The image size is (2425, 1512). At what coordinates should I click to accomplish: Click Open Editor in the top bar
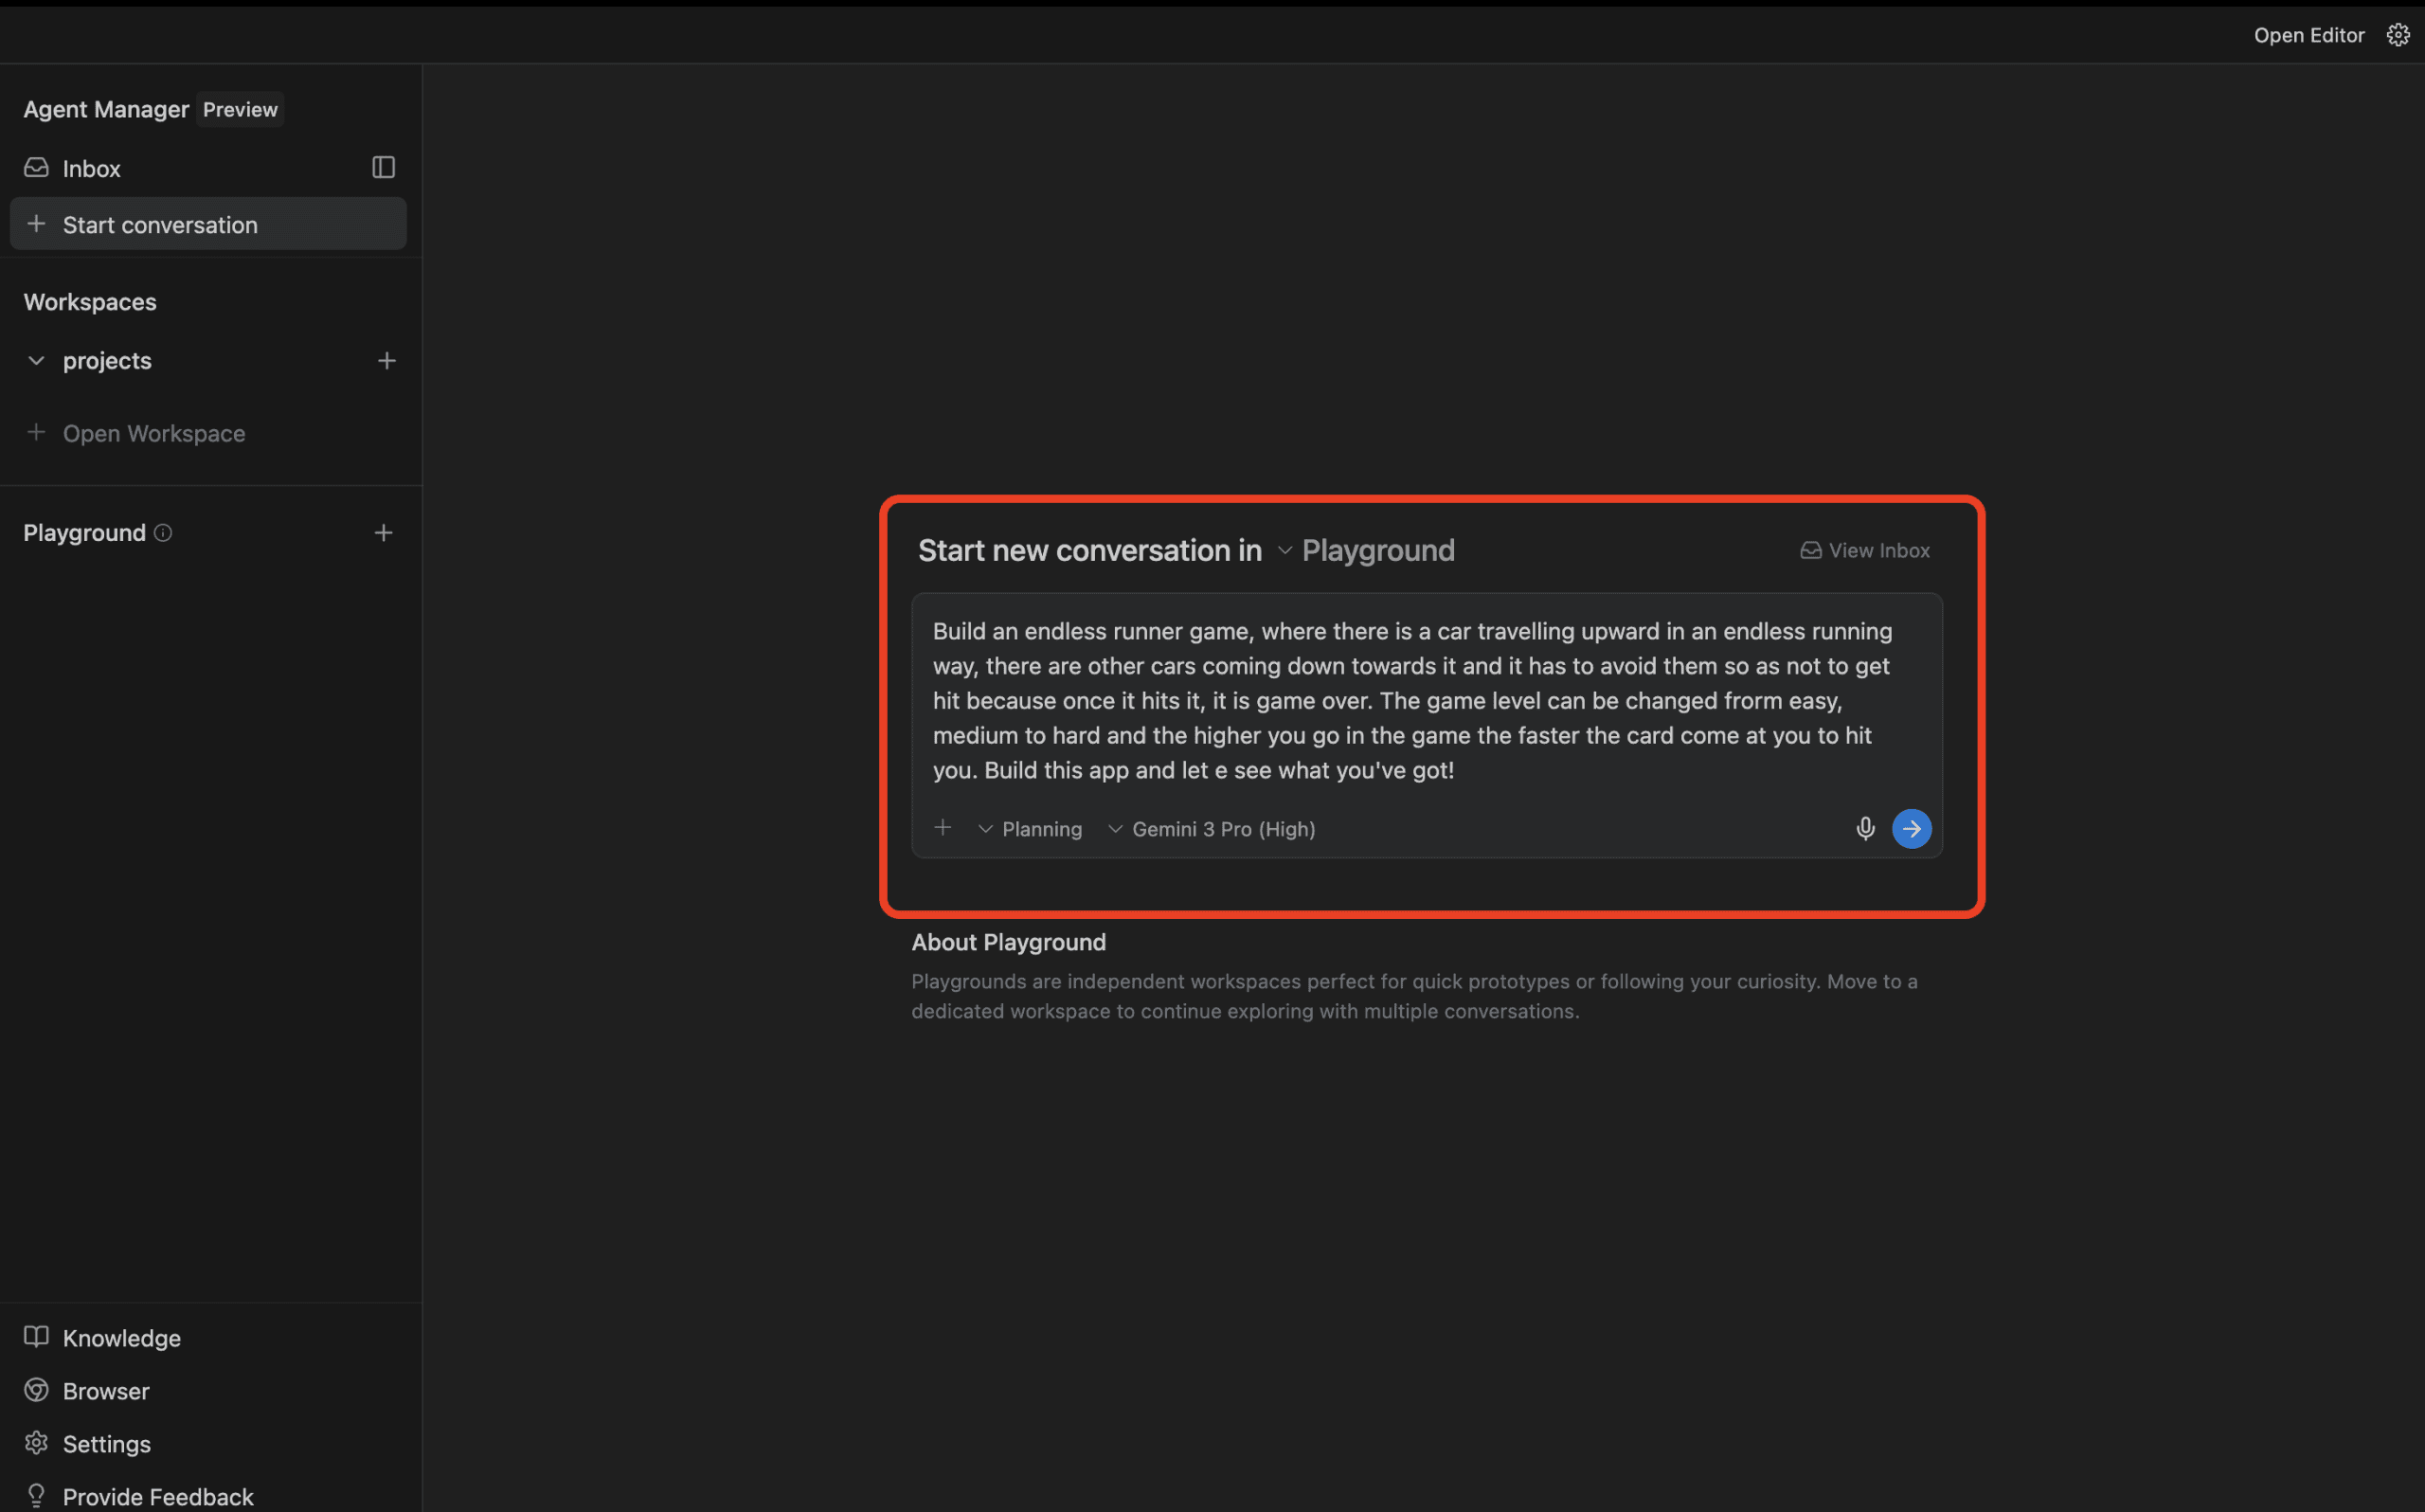(2308, 34)
